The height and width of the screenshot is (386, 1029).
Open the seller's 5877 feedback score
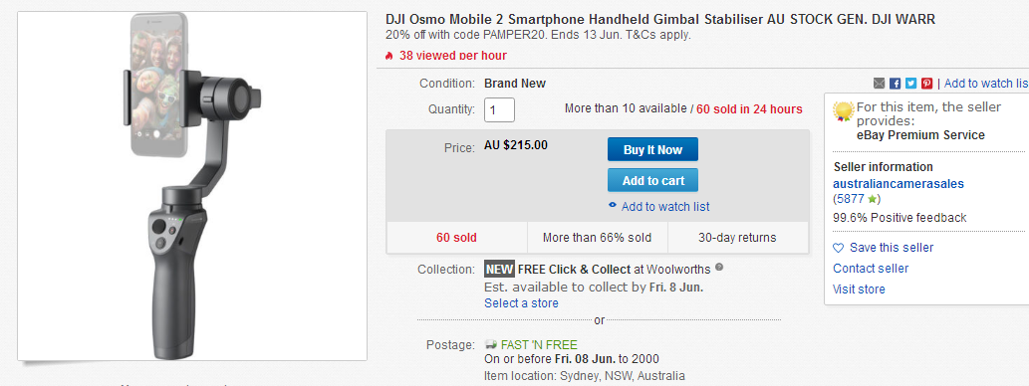[851, 199]
